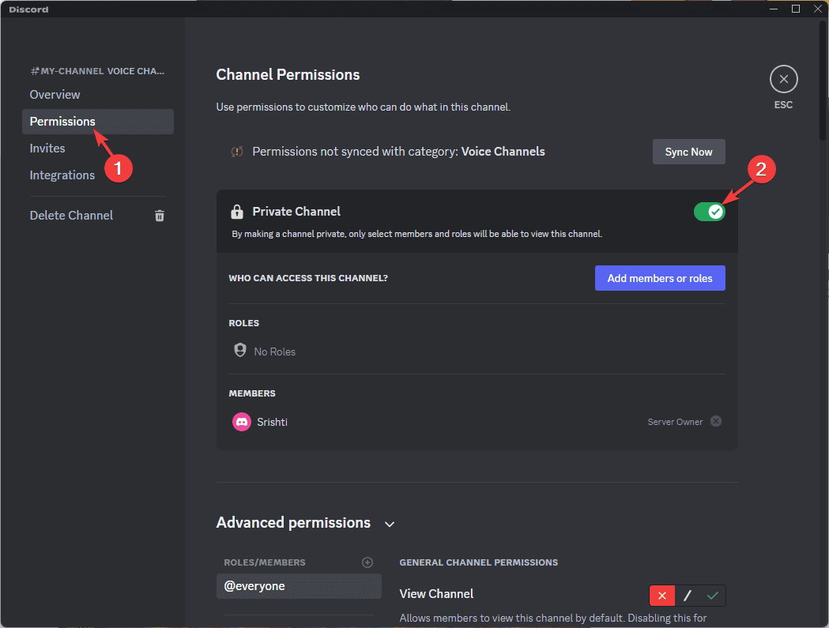Select the Integrations tab
Viewport: 829px width, 628px height.
click(x=62, y=175)
